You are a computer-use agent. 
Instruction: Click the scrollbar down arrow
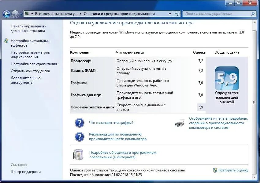coord(254,178)
